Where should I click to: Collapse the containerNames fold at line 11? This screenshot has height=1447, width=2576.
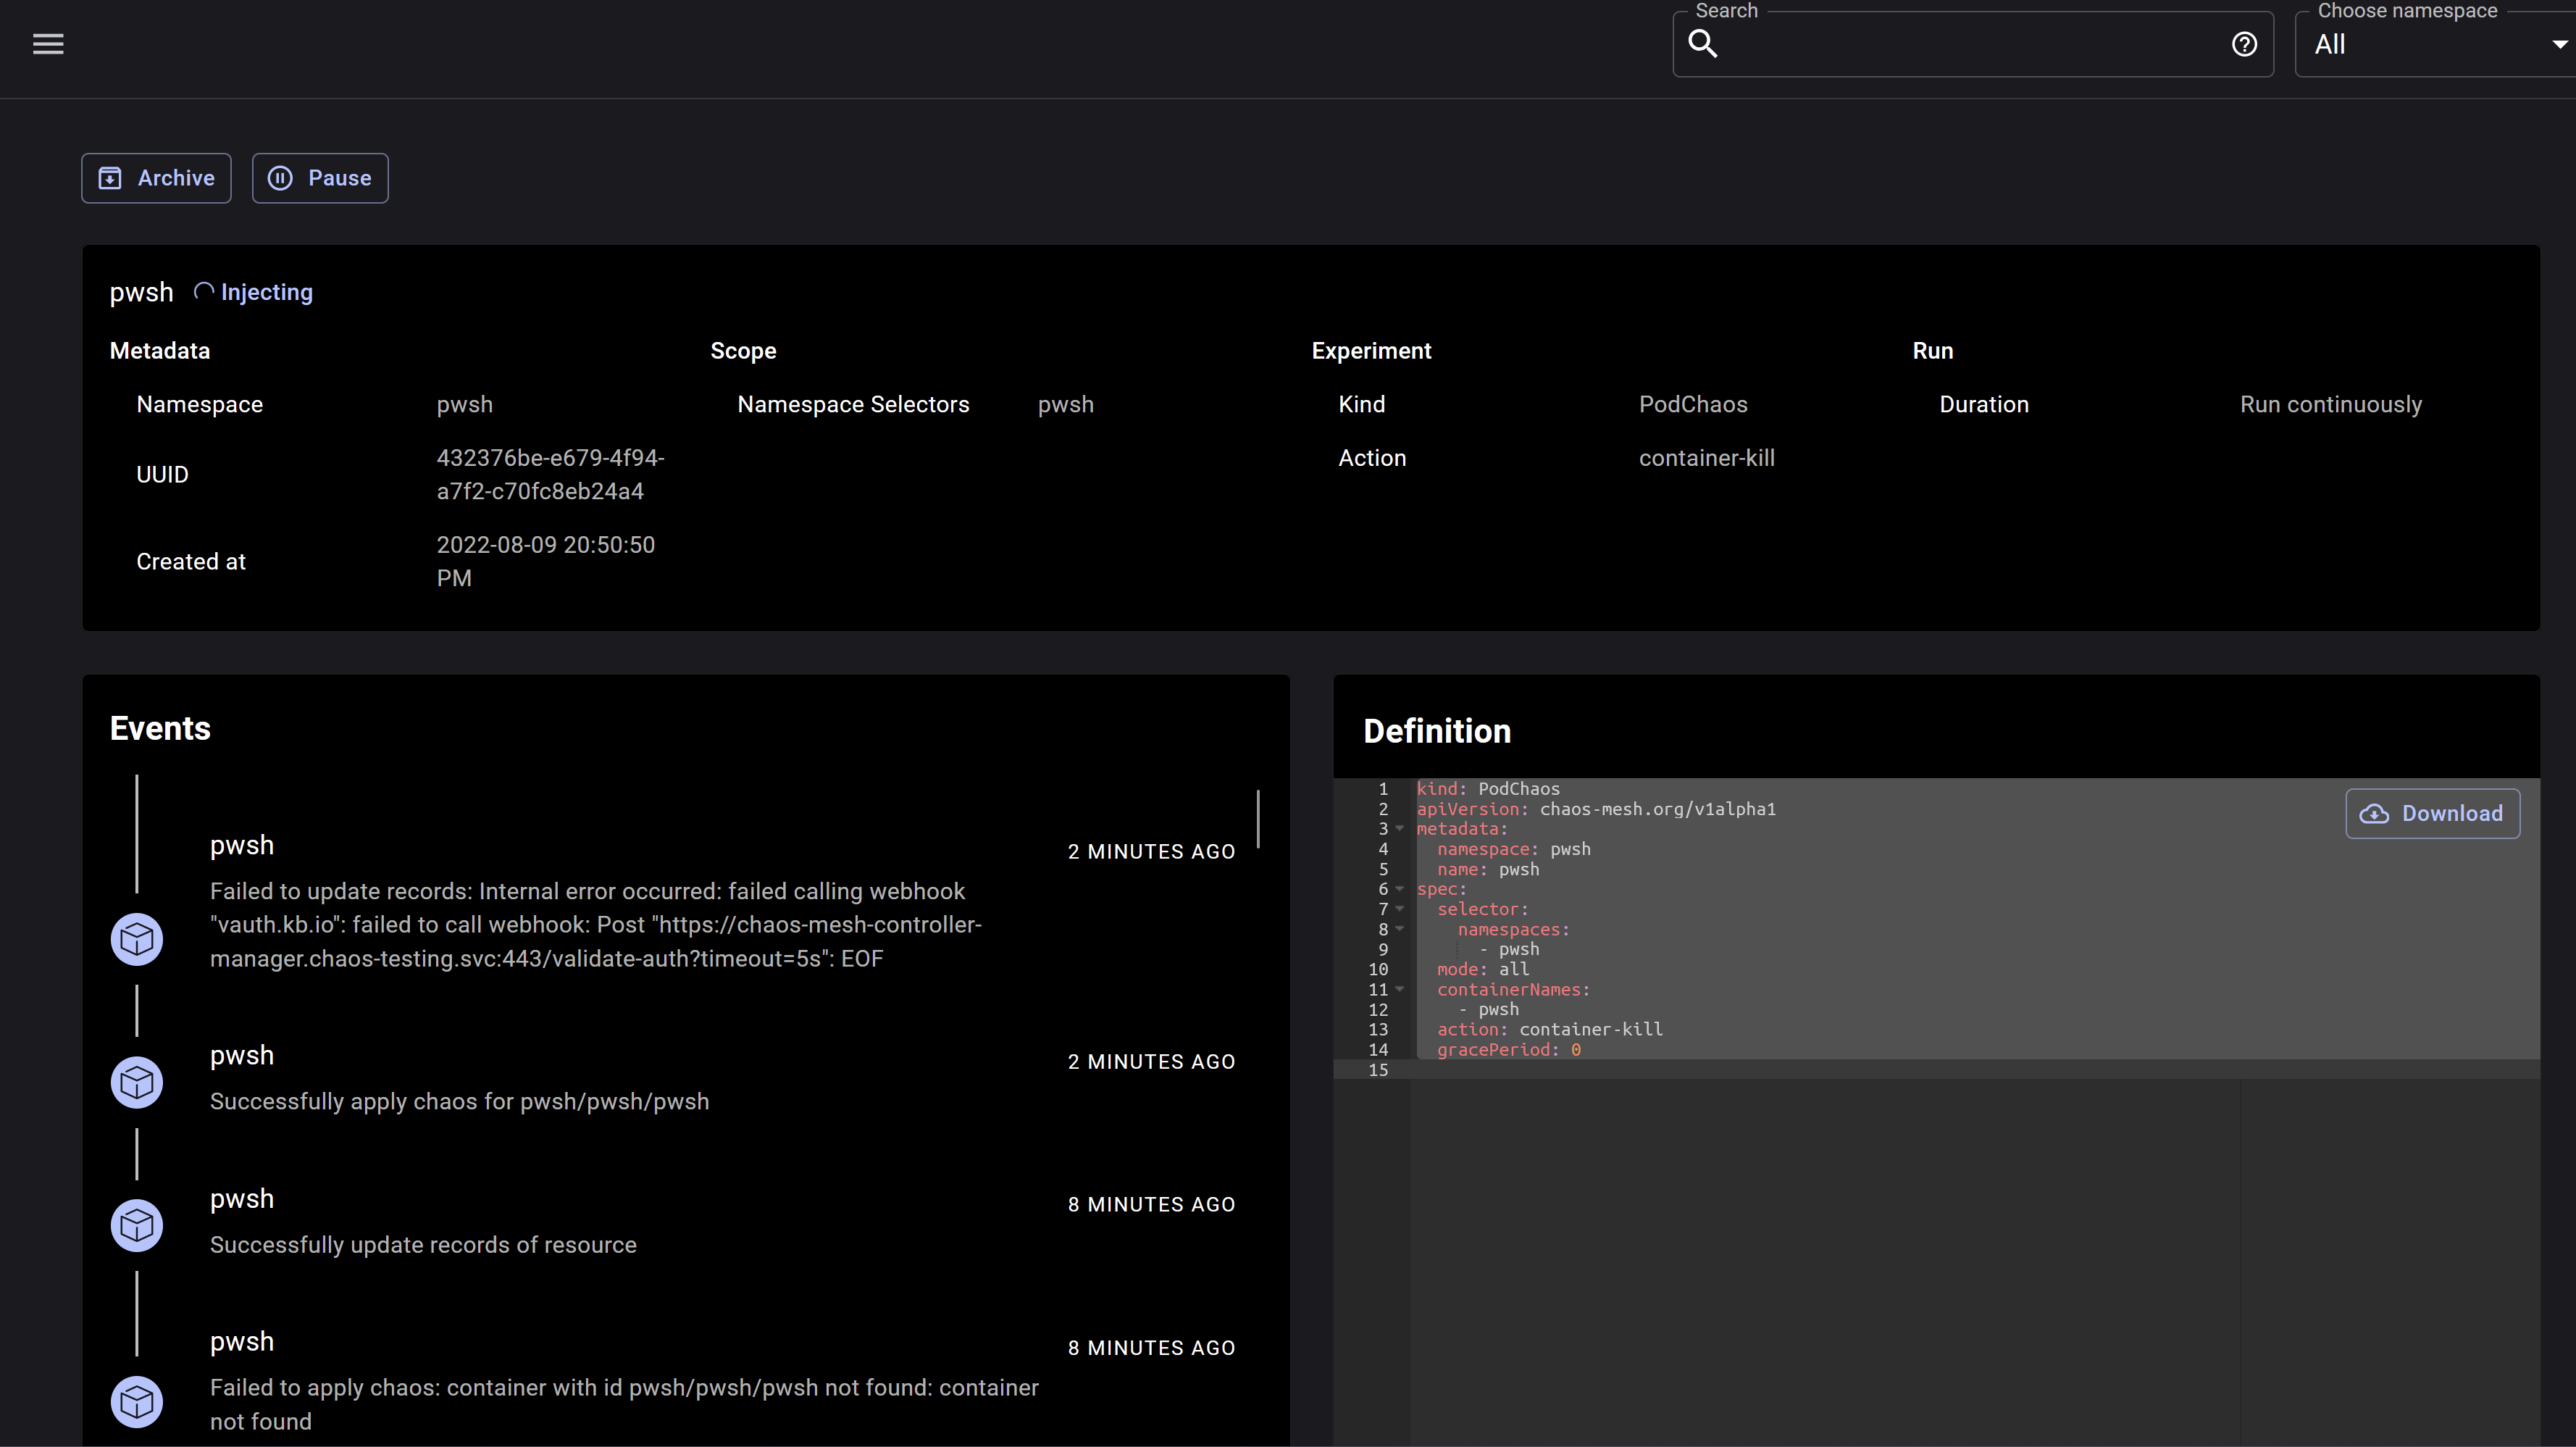click(x=1399, y=990)
